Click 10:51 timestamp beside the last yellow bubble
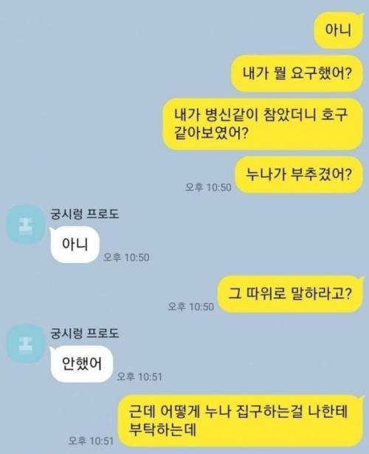The height and width of the screenshot is (454, 369). tap(91, 441)
